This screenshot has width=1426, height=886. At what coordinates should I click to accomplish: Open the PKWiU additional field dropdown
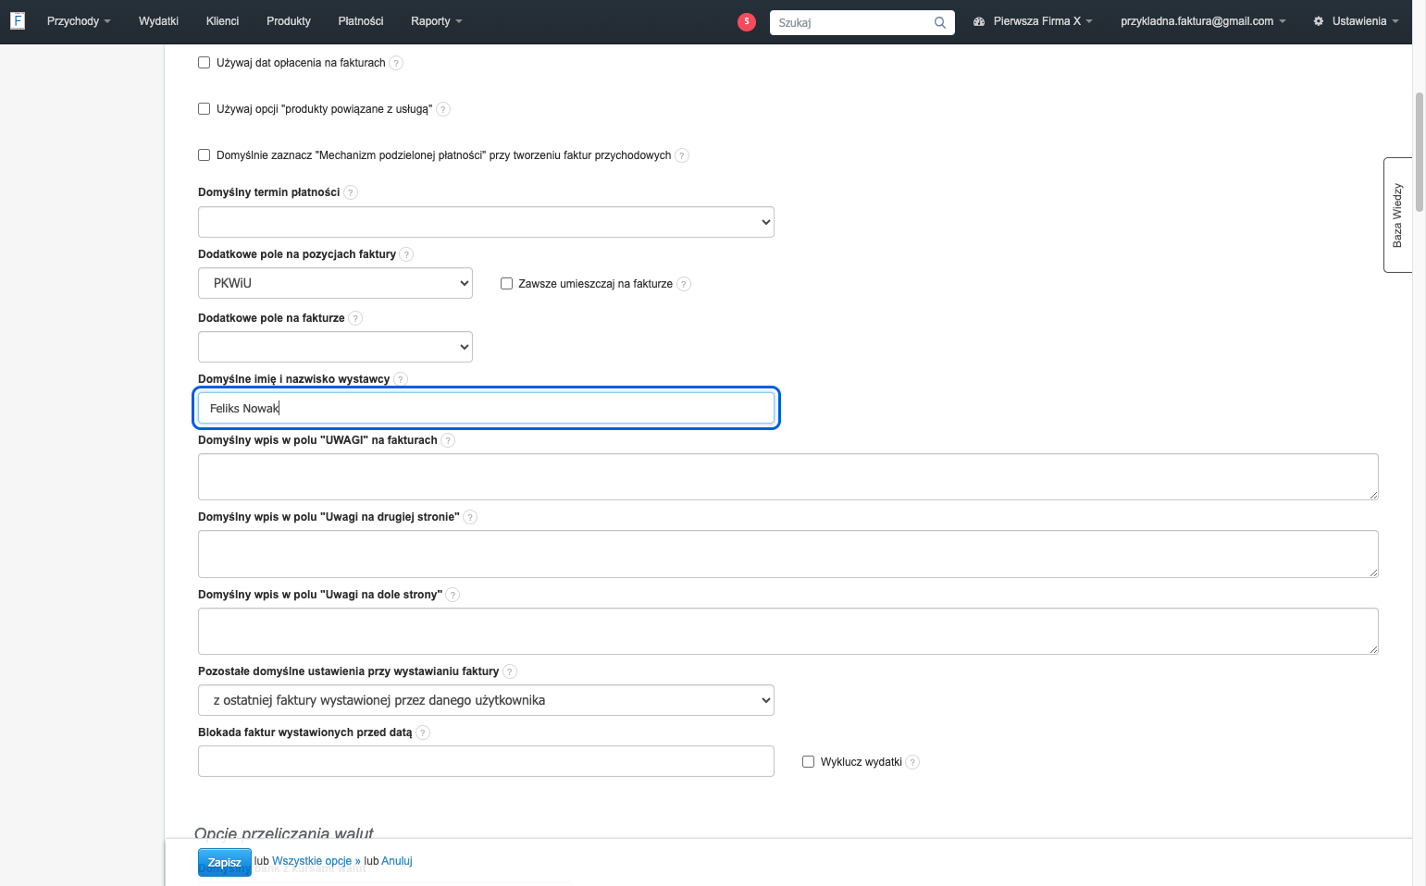(x=335, y=283)
